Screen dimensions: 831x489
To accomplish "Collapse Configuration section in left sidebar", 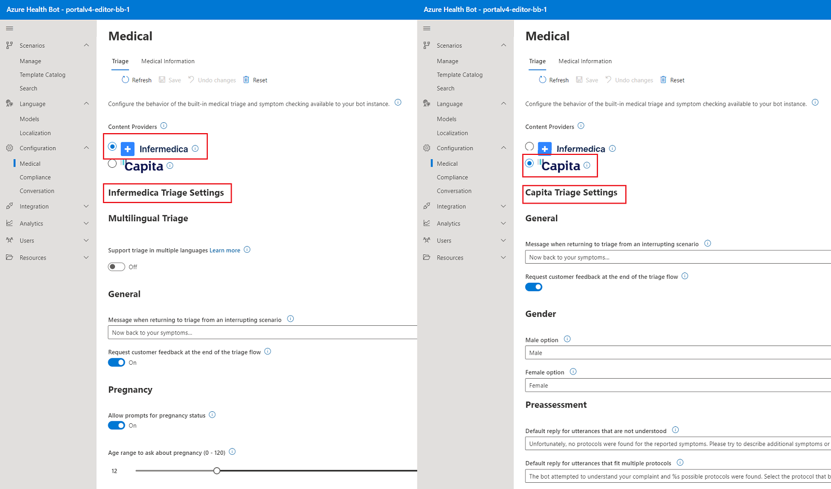I will click(x=87, y=148).
